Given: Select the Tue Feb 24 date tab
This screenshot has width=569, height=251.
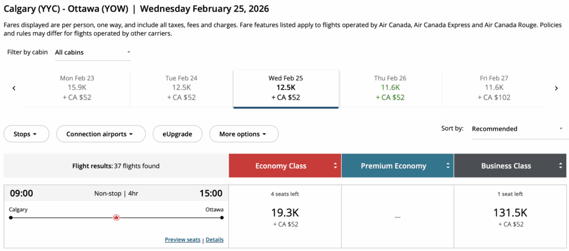Looking at the screenshot, I should point(182,88).
